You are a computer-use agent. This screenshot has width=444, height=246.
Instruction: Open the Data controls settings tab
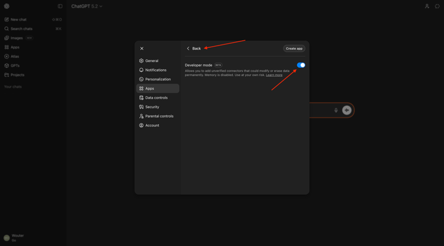click(157, 98)
